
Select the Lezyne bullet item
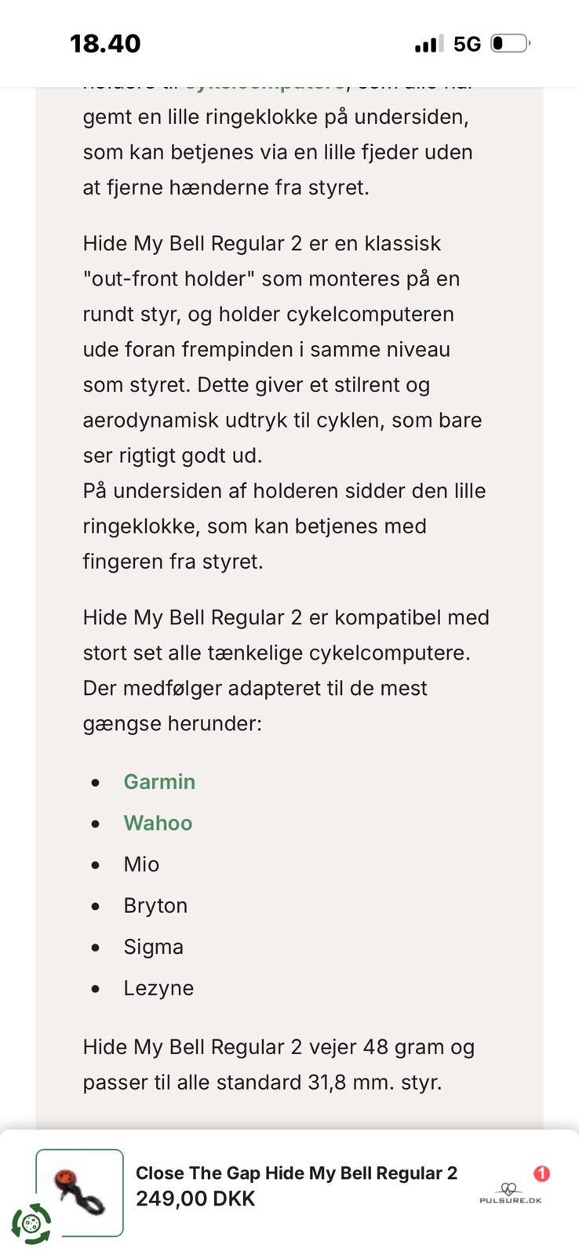tap(158, 988)
